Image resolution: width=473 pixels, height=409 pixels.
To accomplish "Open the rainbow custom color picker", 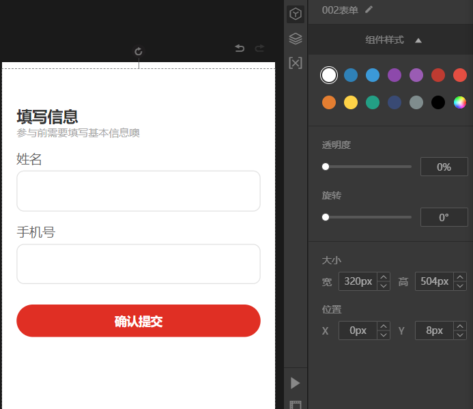I will point(460,102).
